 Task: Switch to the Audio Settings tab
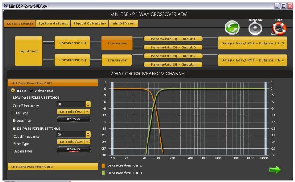point(20,24)
